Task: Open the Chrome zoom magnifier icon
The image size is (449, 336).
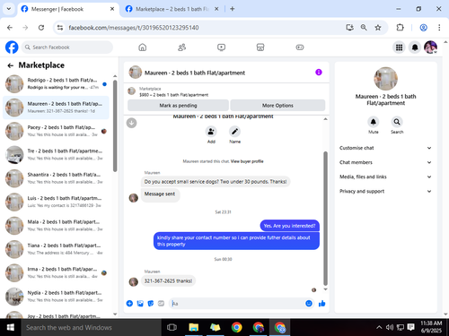Action: click(x=364, y=28)
